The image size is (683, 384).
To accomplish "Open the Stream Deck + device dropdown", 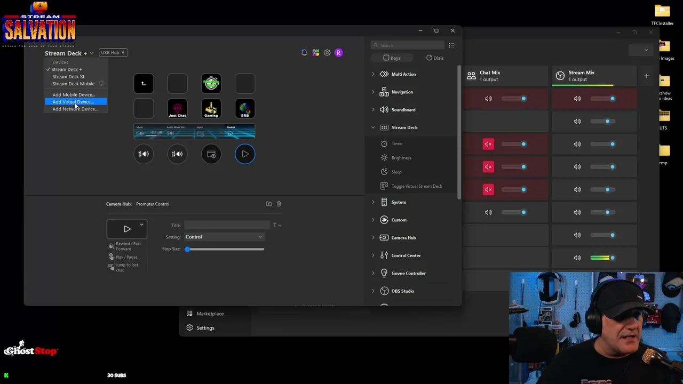I will click(69, 53).
